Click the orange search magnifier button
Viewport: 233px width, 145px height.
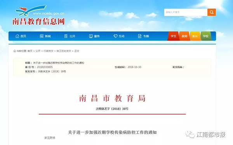click(x=212, y=12)
